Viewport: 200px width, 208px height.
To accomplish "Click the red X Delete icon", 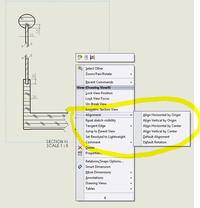I will click(x=80, y=147).
